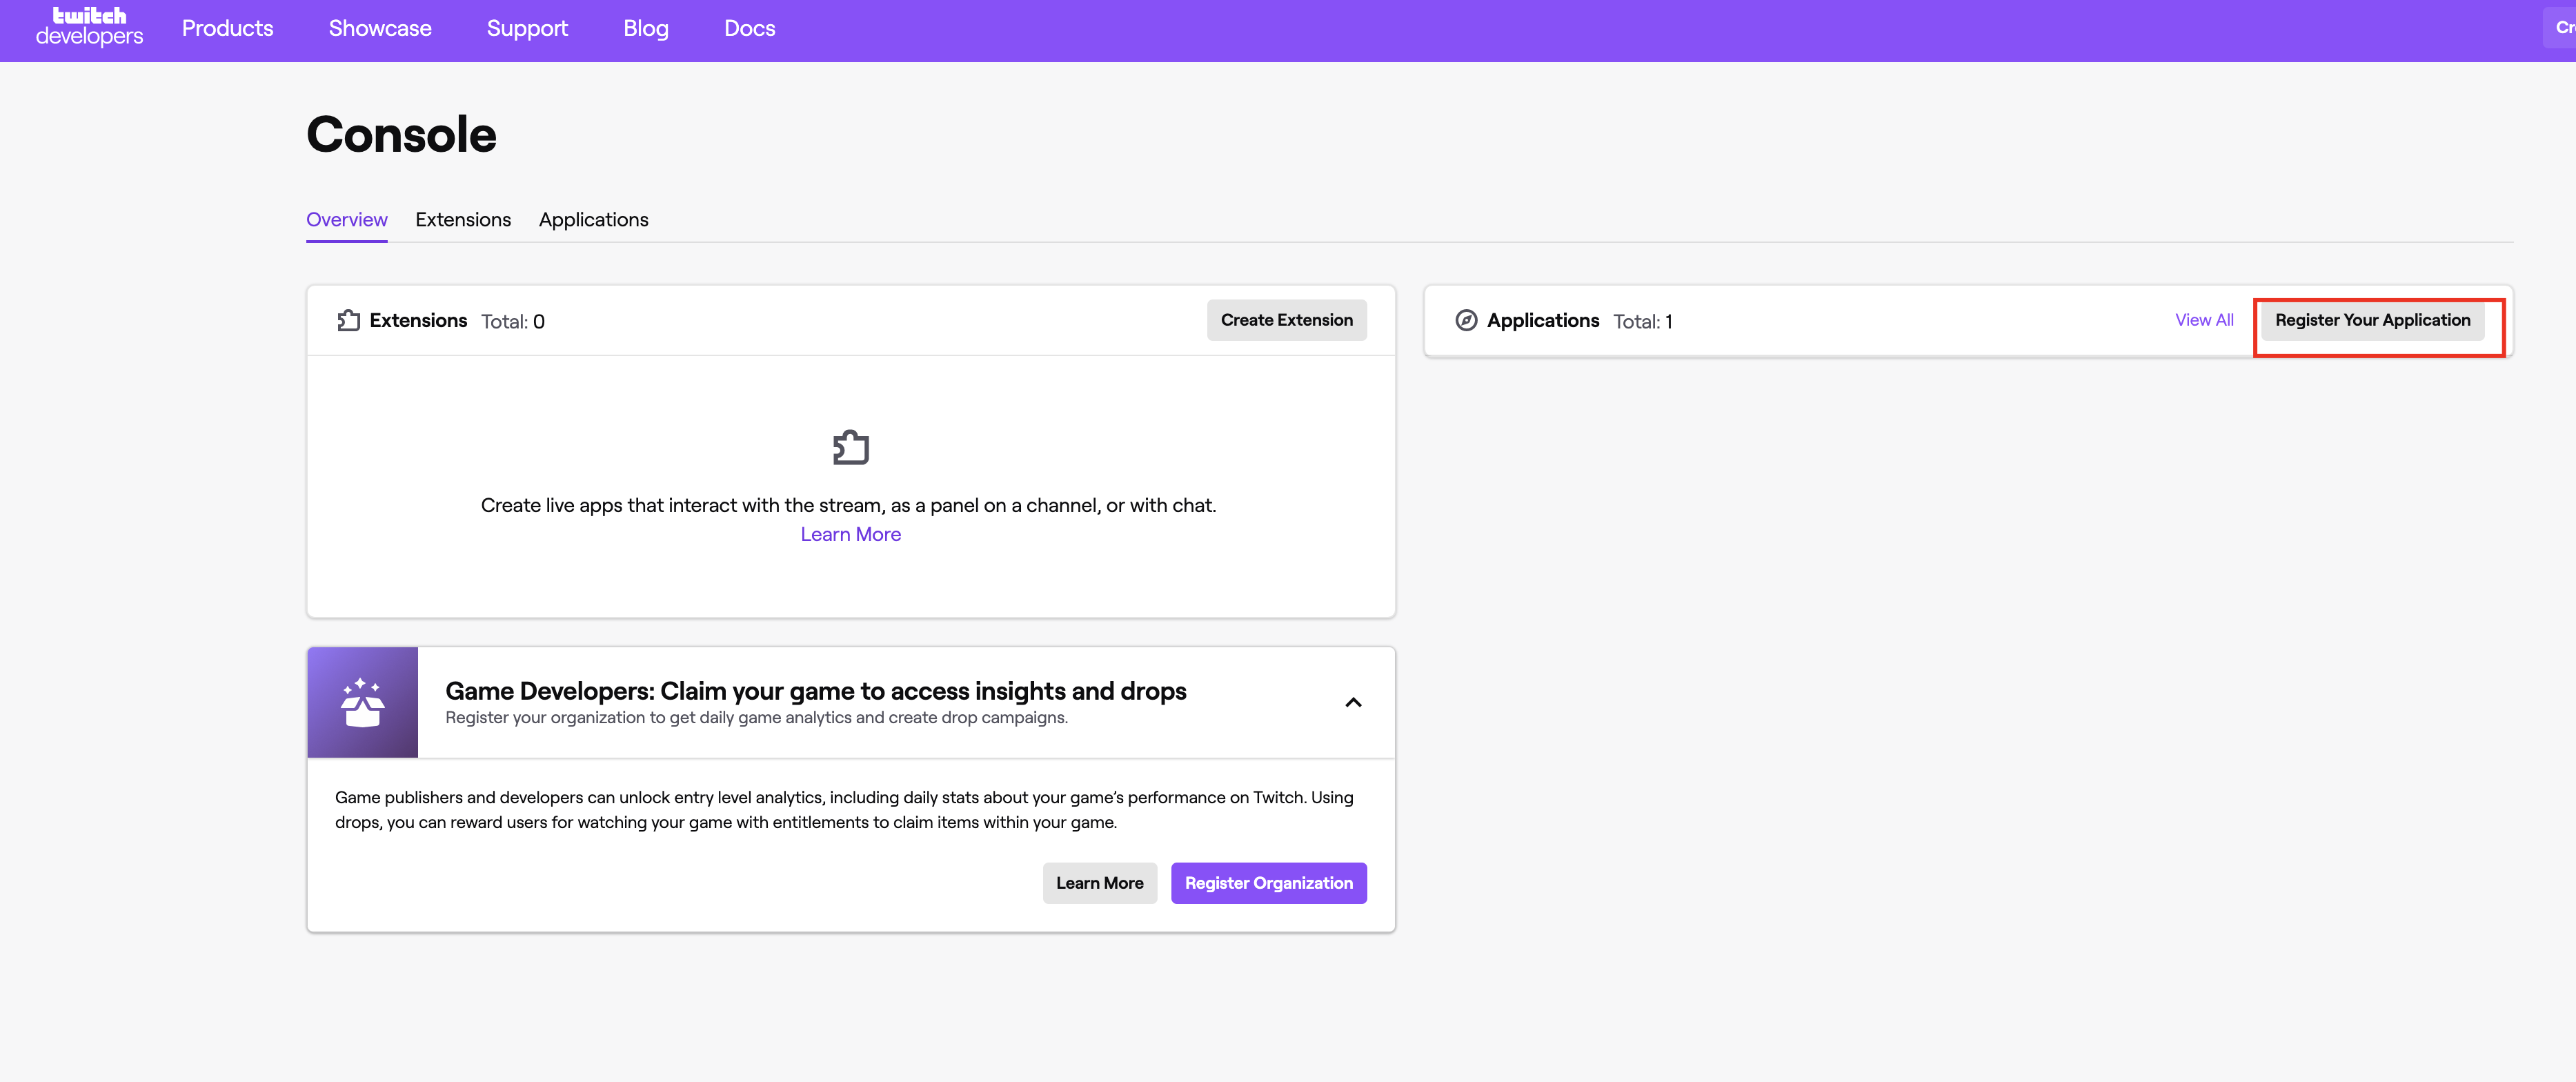Follow the Learn More link under Extensions
This screenshot has height=1082, width=2576.
pos(851,534)
